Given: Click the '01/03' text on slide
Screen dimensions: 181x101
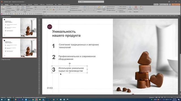Looking at the screenshot, I should (x=50, y=88).
